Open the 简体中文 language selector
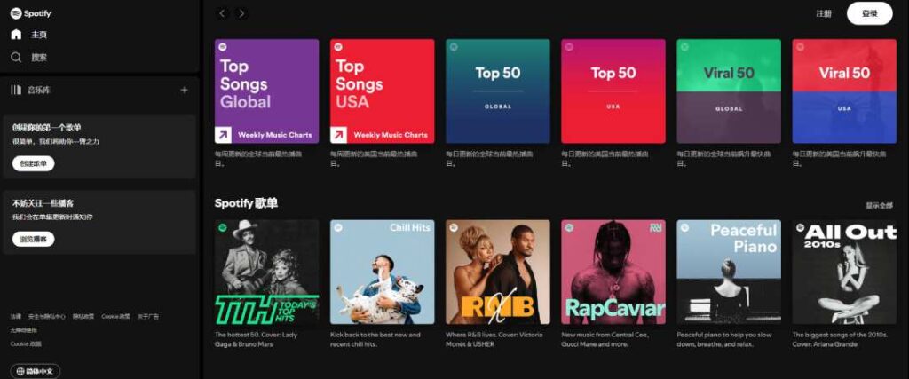The height and width of the screenshot is (379, 909). [36, 371]
